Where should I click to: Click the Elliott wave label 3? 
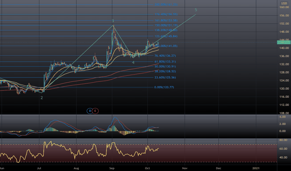pos(113,21)
